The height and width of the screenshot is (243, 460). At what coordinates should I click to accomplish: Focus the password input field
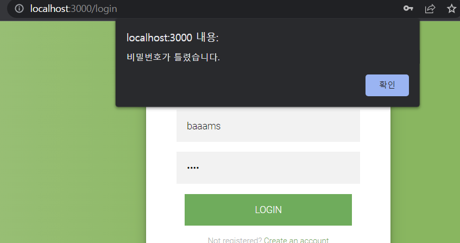[268, 167]
